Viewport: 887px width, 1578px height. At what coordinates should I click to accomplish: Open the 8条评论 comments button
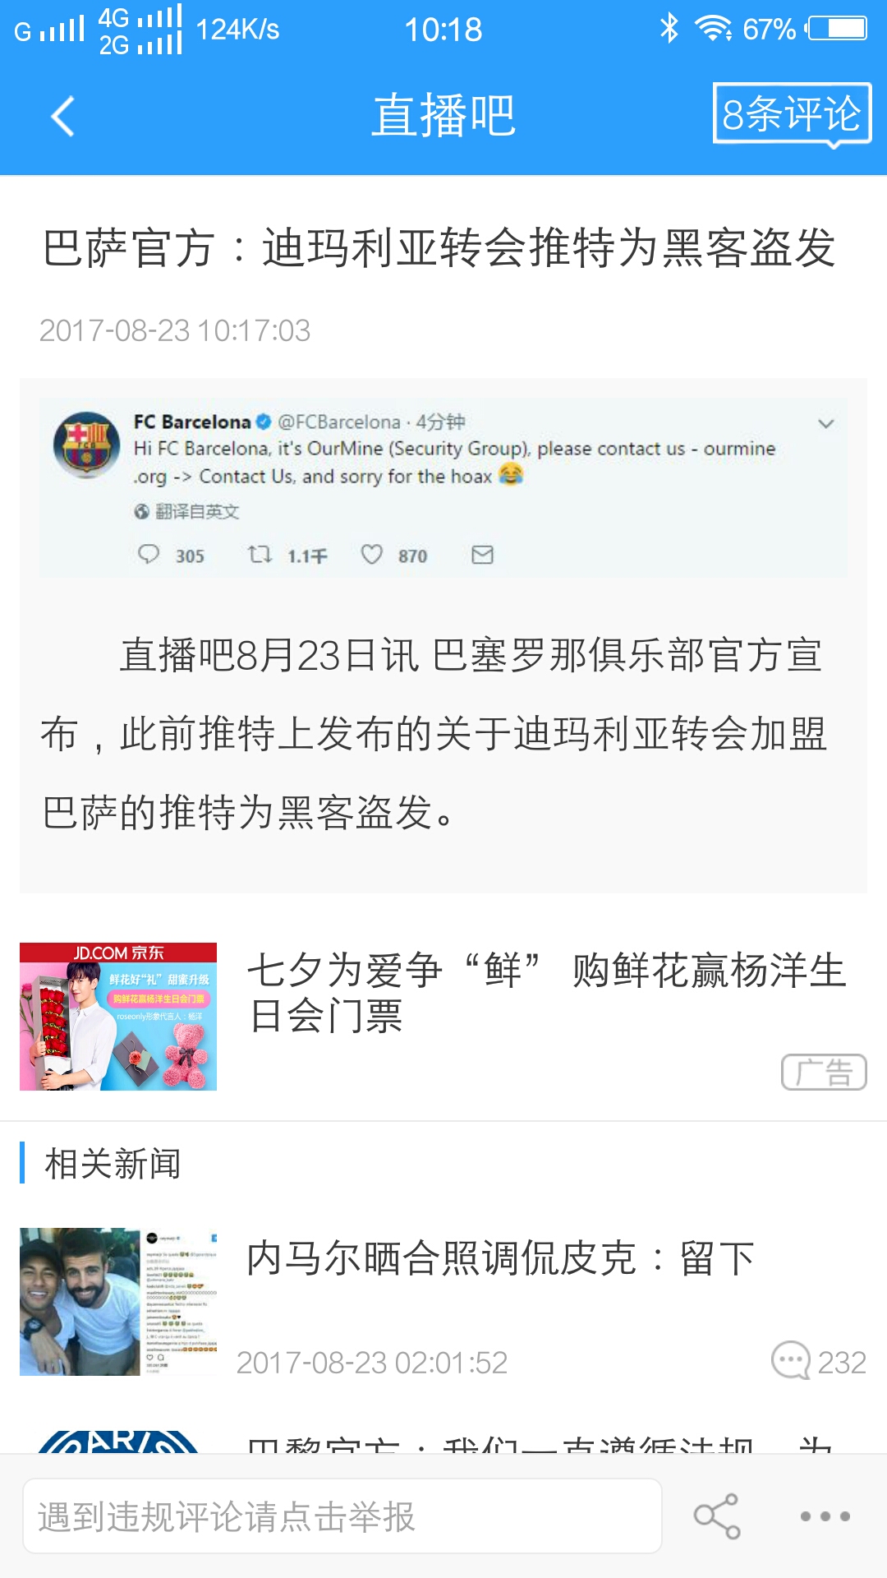click(x=792, y=114)
